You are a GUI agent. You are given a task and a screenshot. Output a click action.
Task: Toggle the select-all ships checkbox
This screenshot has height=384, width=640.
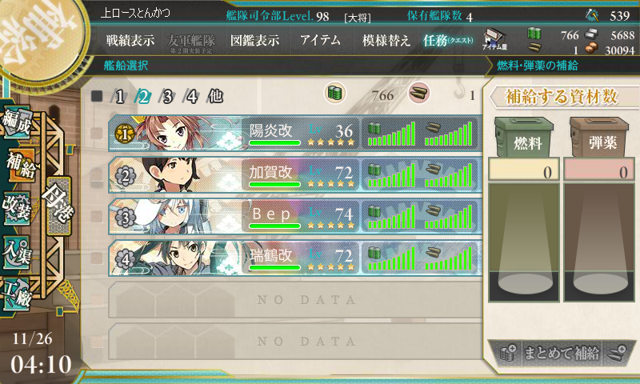(97, 96)
